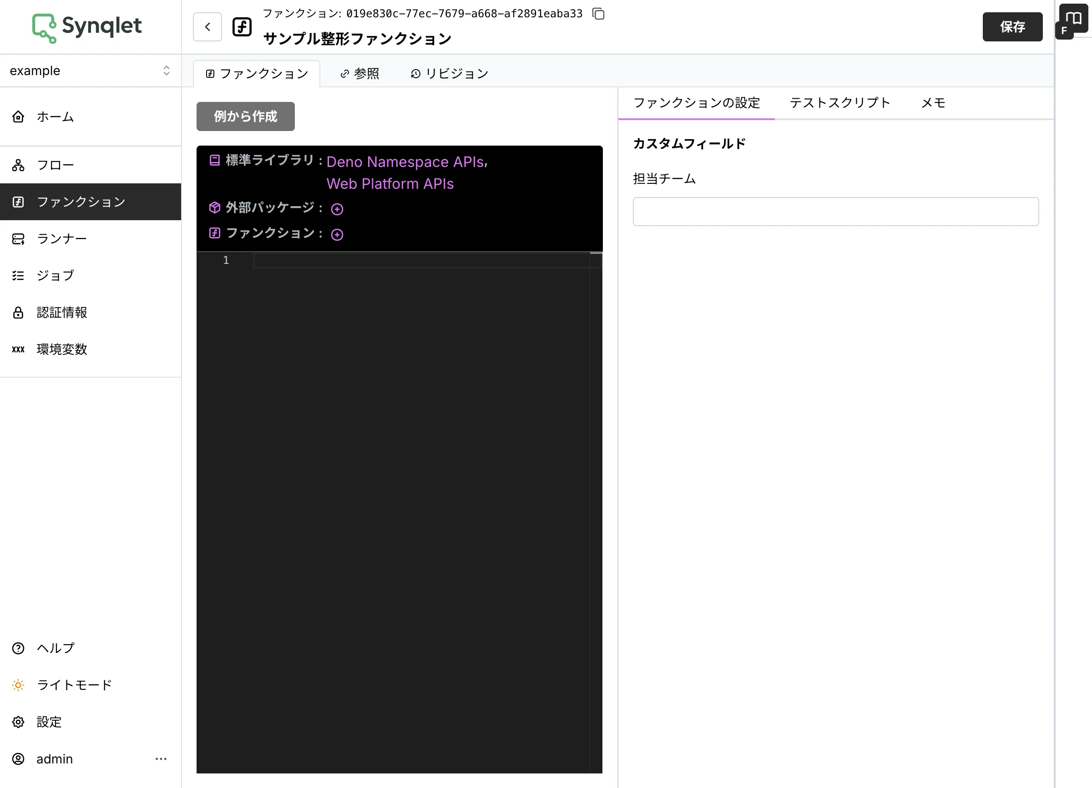Screen dimensions: 1092x788
Task: Toggle light mode with sun icon
Action: (18, 685)
